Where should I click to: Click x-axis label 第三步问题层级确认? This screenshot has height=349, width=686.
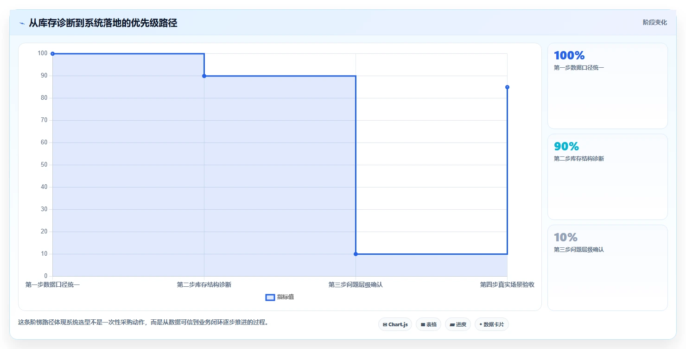pyautogui.click(x=356, y=284)
